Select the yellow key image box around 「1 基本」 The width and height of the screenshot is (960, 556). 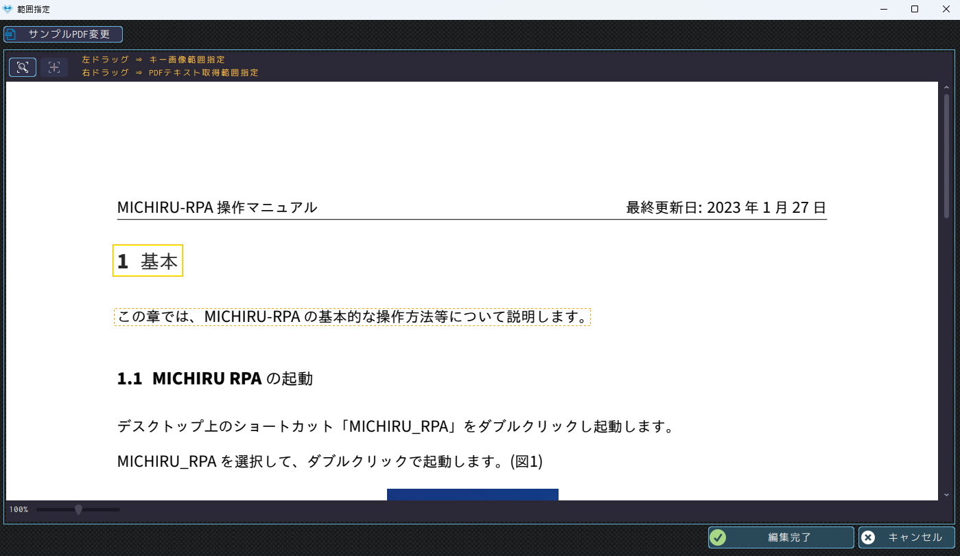[148, 261]
